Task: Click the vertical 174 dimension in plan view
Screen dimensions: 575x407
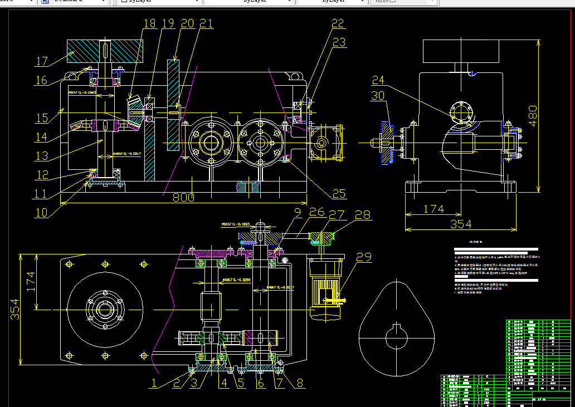Action: (x=31, y=281)
